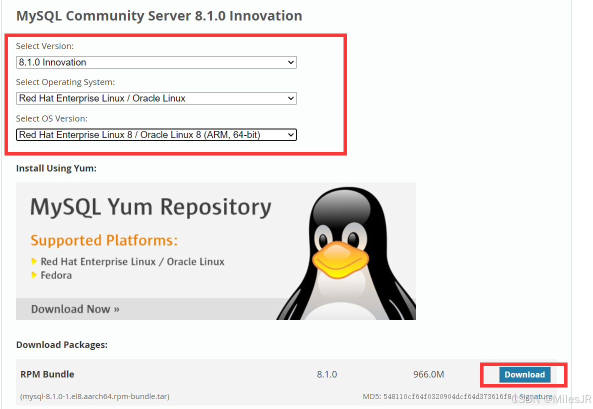Screen dimensions: 593x409
Task: Open the Select Operating System dropdown
Action: click(156, 98)
